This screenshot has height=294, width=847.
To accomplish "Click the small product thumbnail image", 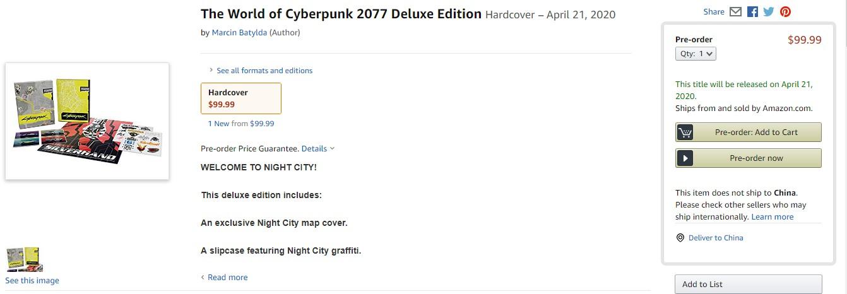I will tap(23, 259).
